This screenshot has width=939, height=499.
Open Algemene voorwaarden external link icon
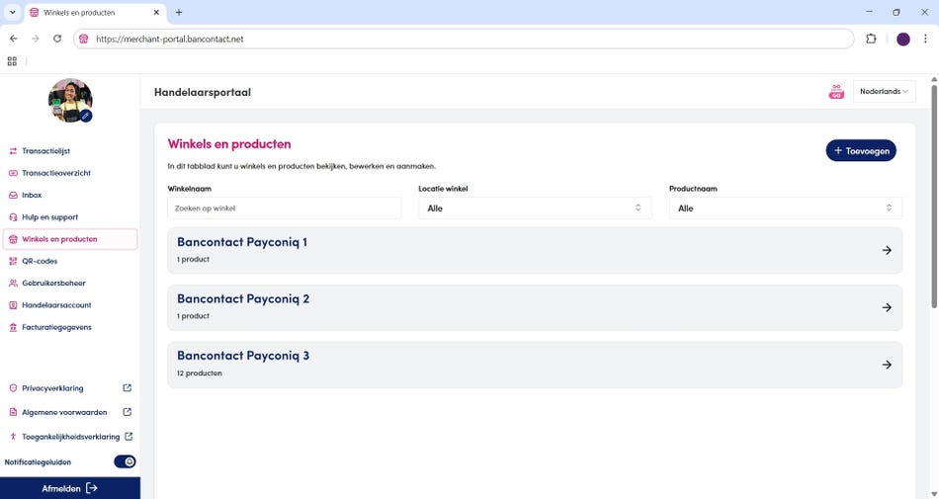127,412
